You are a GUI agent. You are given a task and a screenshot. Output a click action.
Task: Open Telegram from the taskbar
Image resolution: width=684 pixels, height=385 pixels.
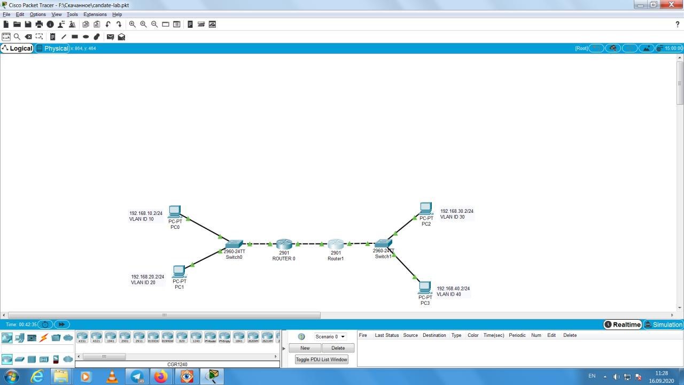[136, 376]
